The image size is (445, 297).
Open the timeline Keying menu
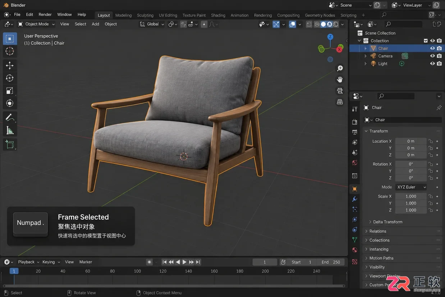click(51, 262)
